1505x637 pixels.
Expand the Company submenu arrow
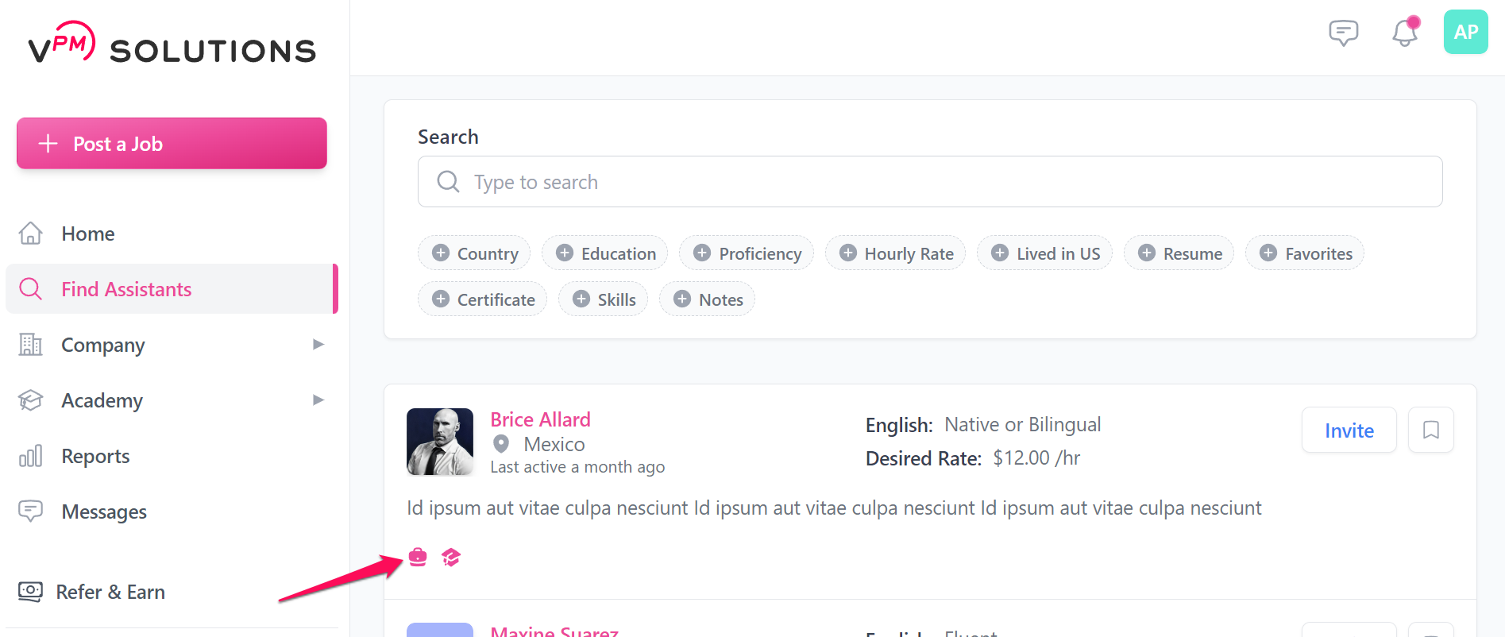pos(318,345)
